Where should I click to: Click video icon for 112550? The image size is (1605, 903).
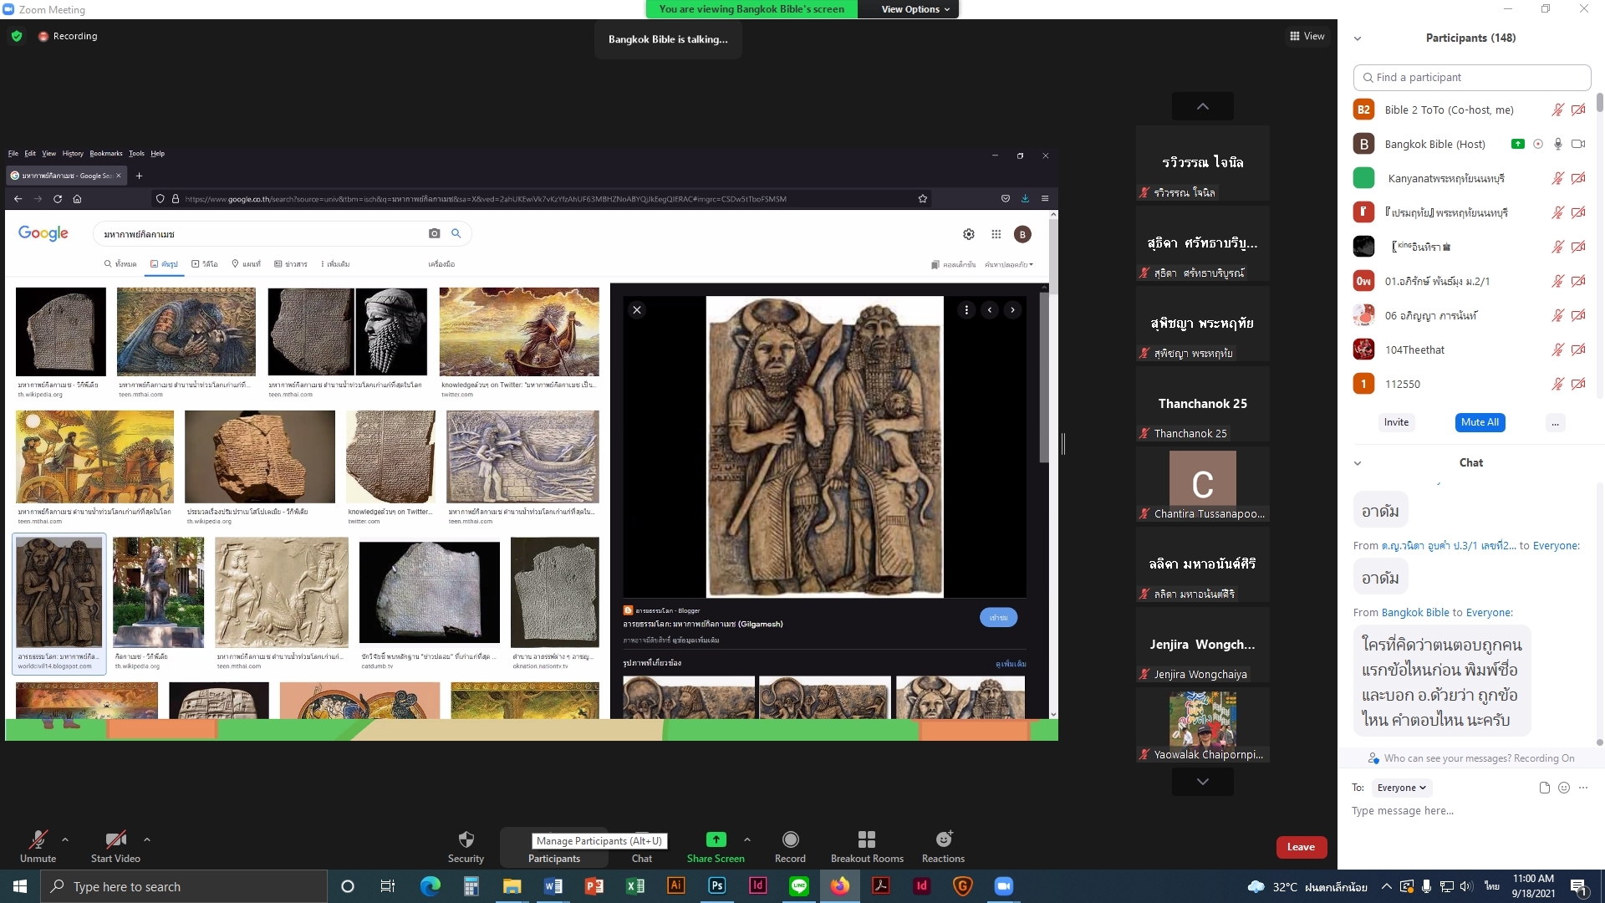click(x=1578, y=384)
